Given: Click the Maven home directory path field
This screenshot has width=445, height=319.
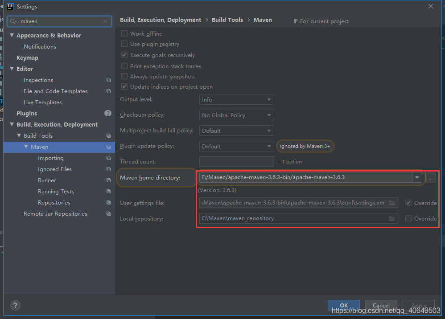Looking at the screenshot, I should (x=305, y=177).
